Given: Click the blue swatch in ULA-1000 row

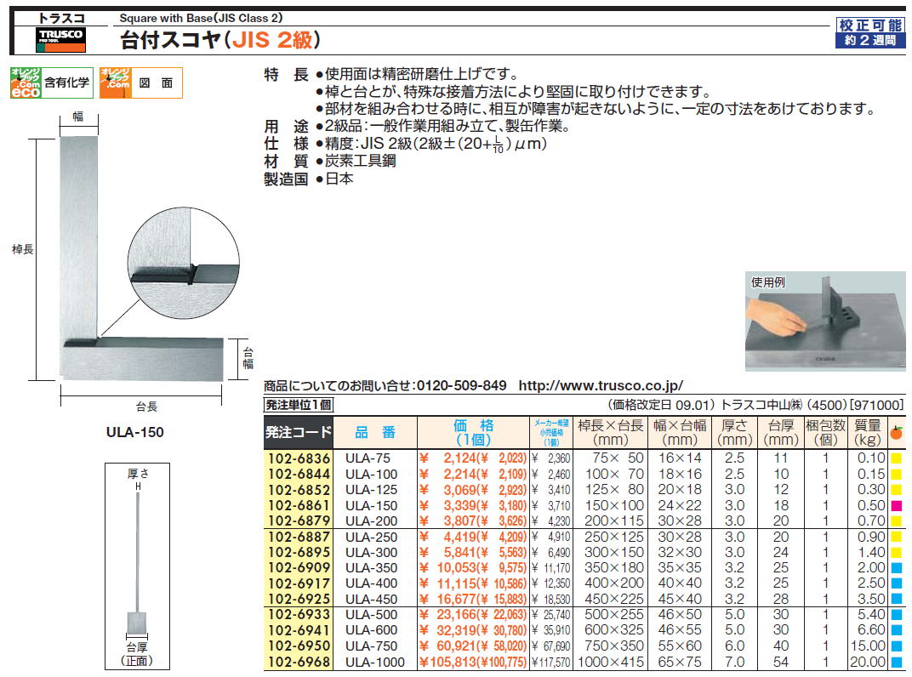Looking at the screenshot, I should pos(897,662).
